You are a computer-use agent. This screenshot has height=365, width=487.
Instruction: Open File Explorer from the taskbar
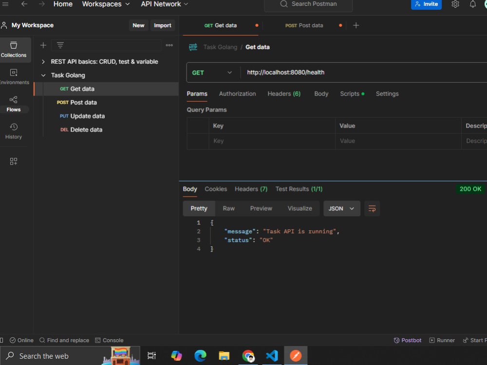(224, 356)
